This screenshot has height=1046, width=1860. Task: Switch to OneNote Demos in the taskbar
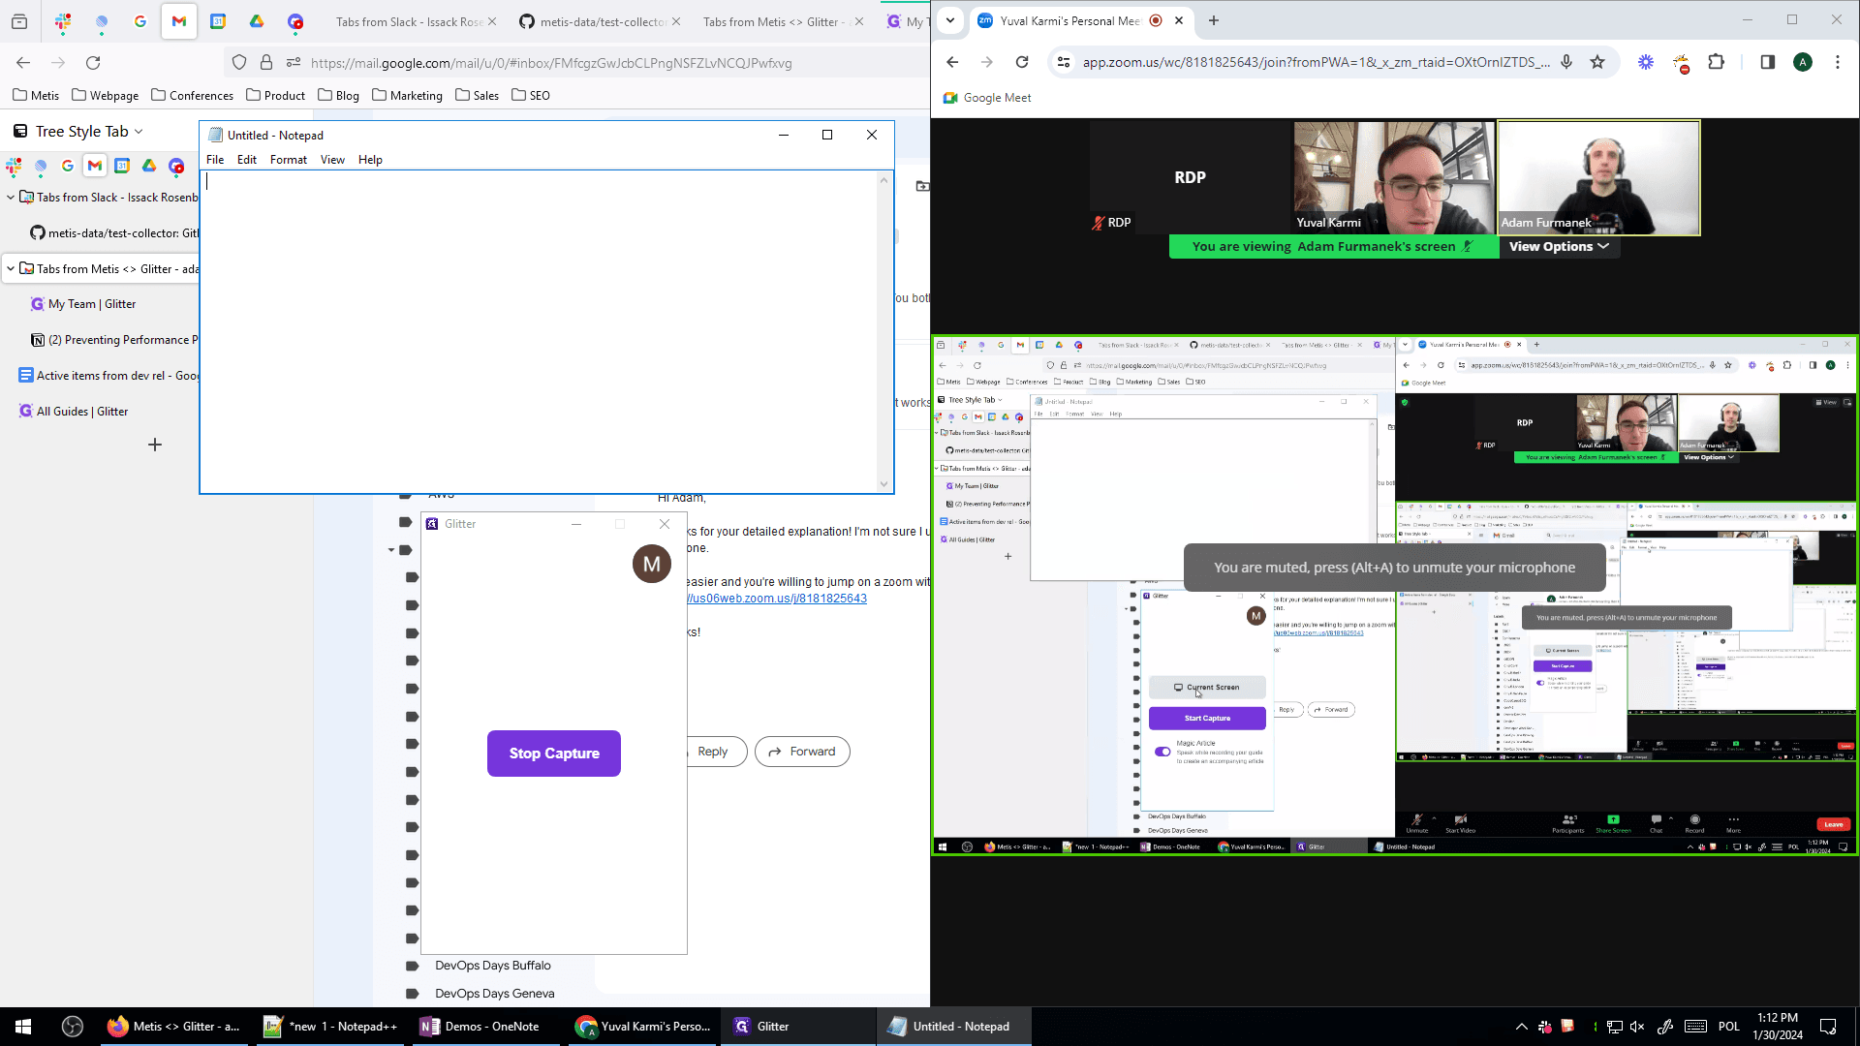point(481,1027)
